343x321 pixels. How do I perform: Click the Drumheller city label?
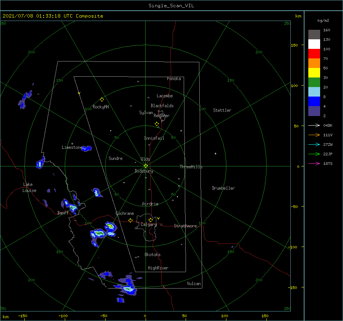223,188
